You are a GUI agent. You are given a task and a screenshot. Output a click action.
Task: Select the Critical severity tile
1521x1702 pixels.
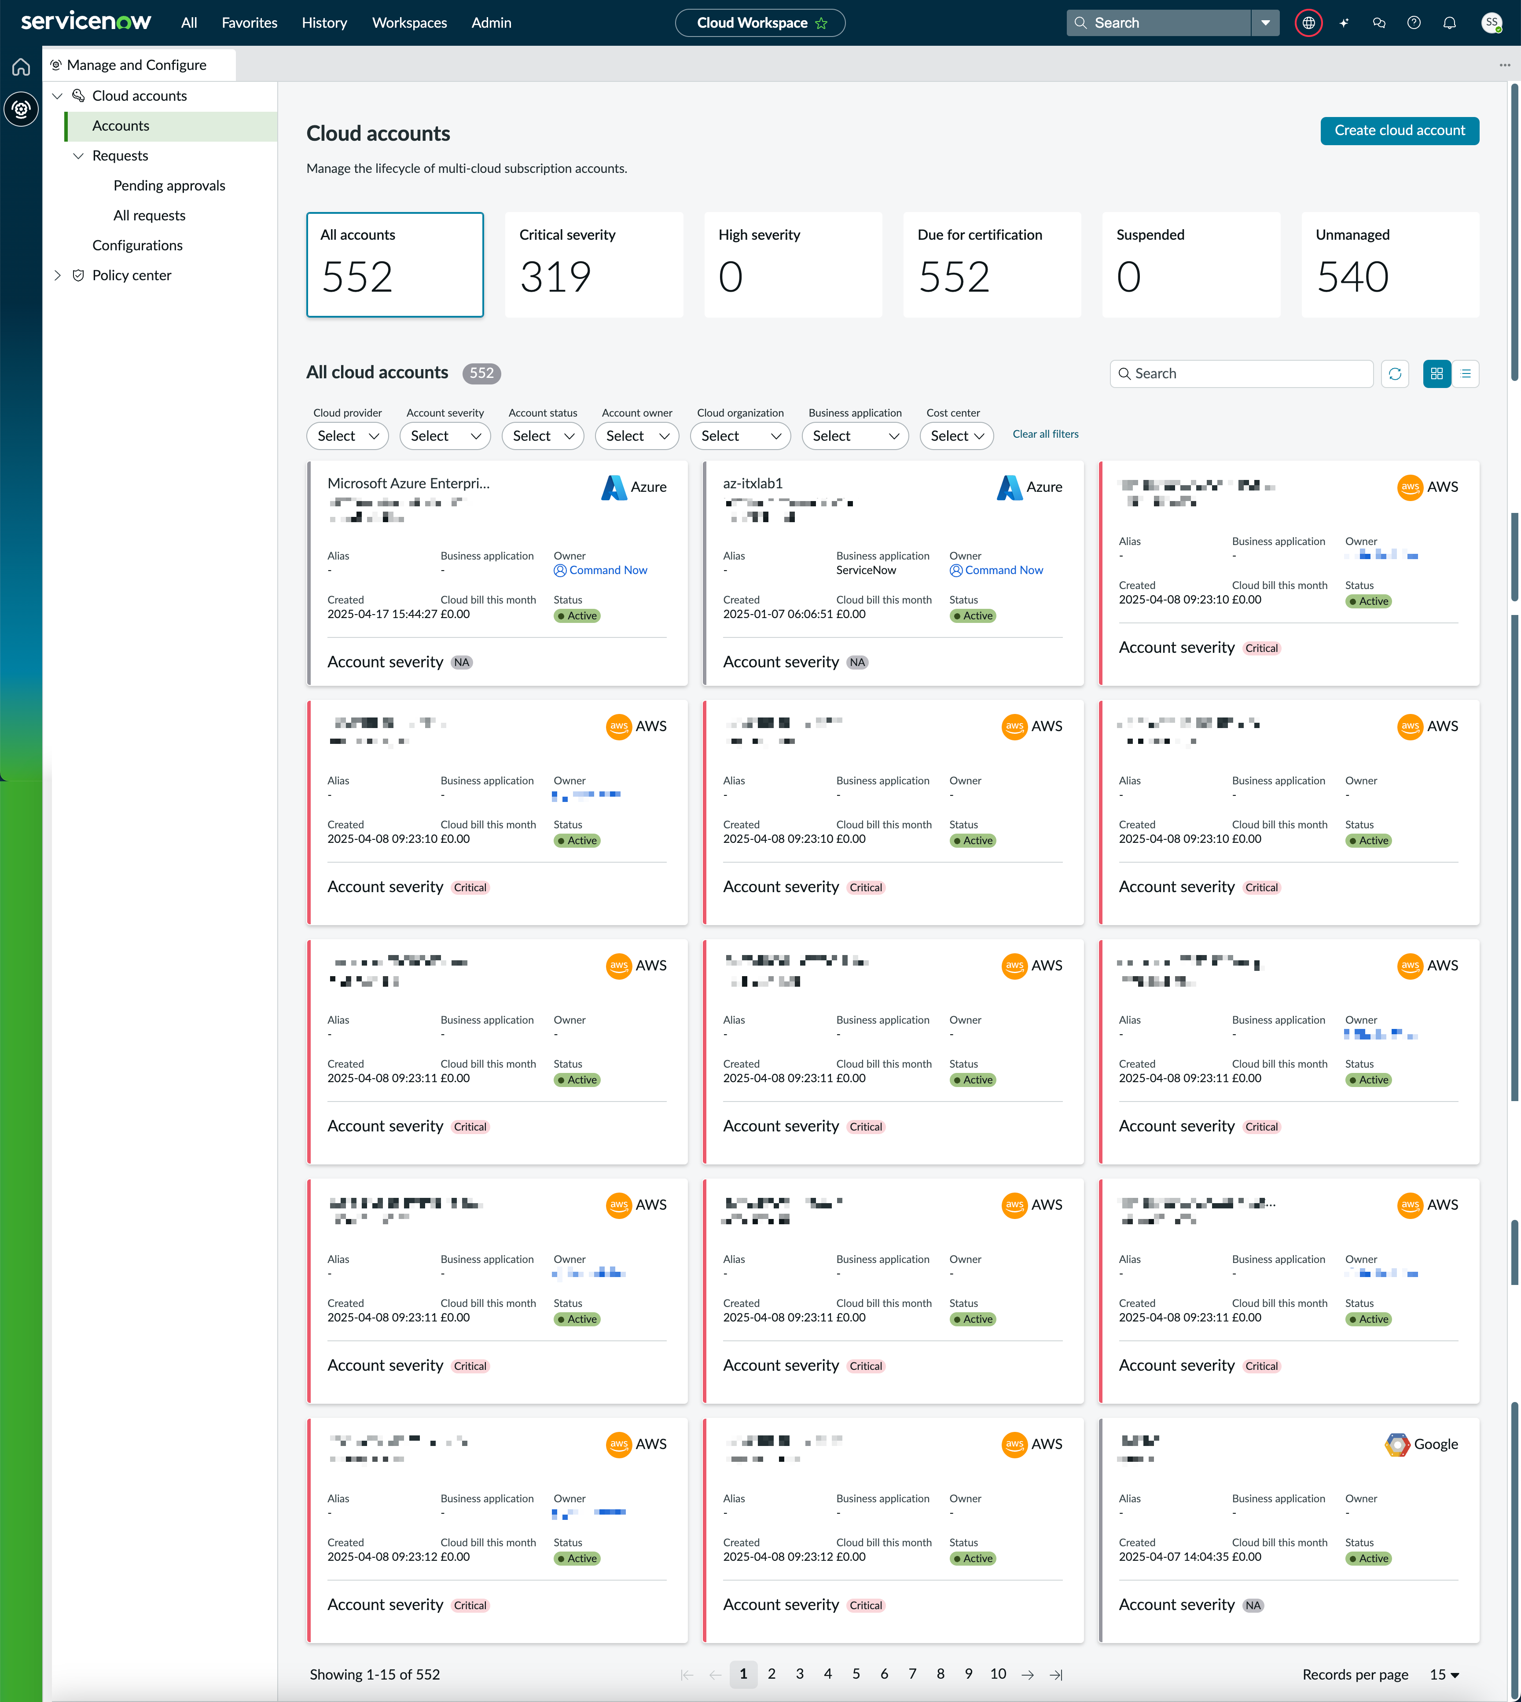593,264
